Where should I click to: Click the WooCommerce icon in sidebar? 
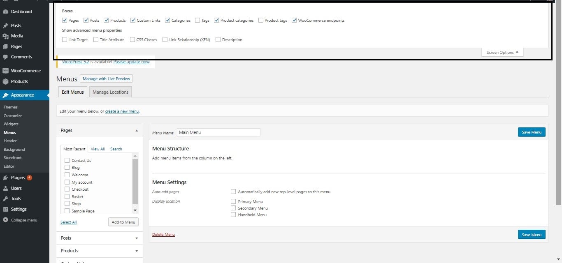coord(5,71)
